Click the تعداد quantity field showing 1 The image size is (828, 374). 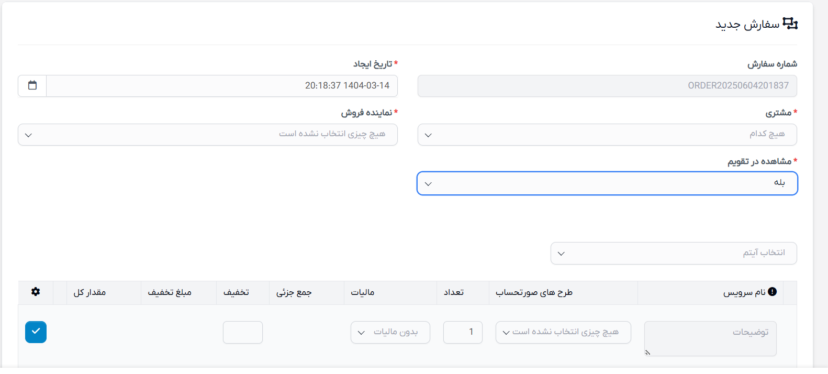click(x=463, y=332)
